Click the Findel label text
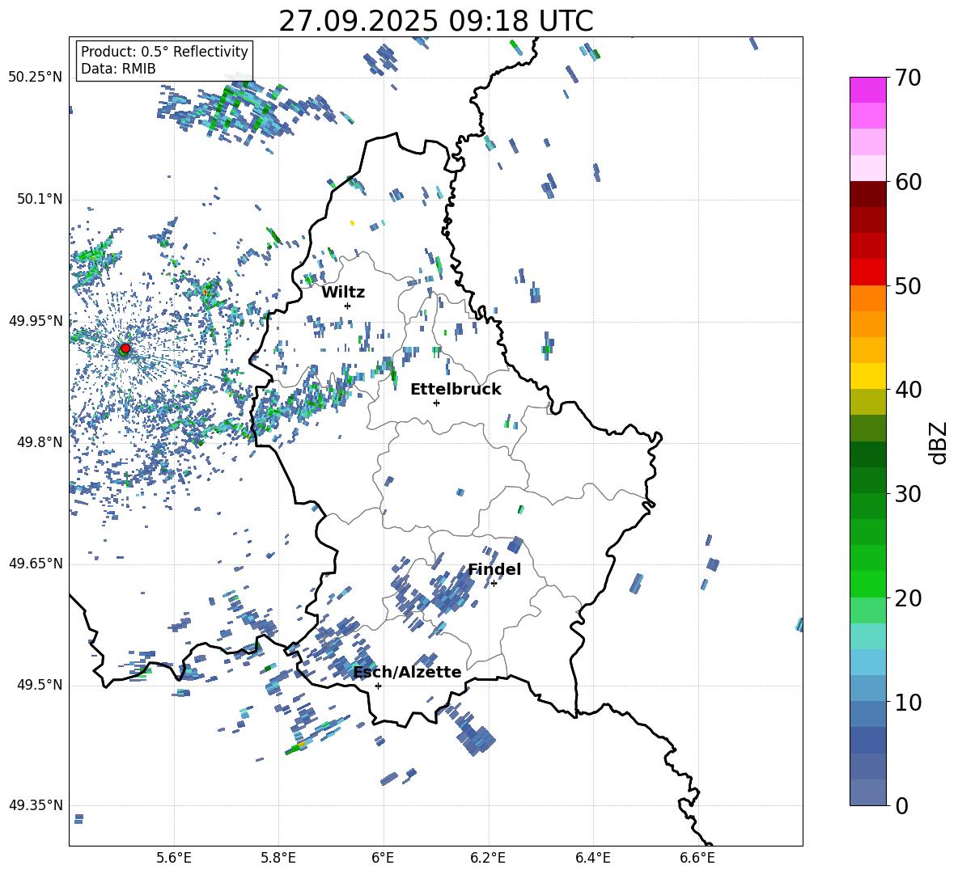Image resolution: width=958 pixels, height=874 pixels. click(494, 569)
